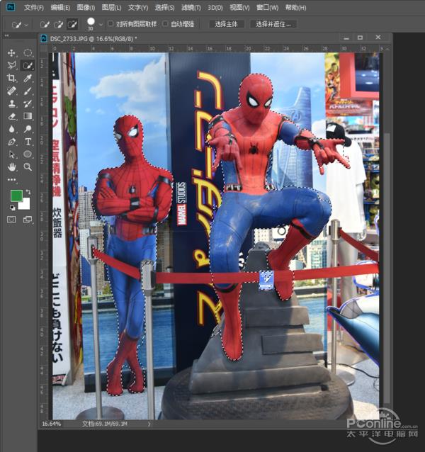Screen dimensions: 425x452
Task: Close the DSC_2733.JPG document window
Action: coord(378,37)
